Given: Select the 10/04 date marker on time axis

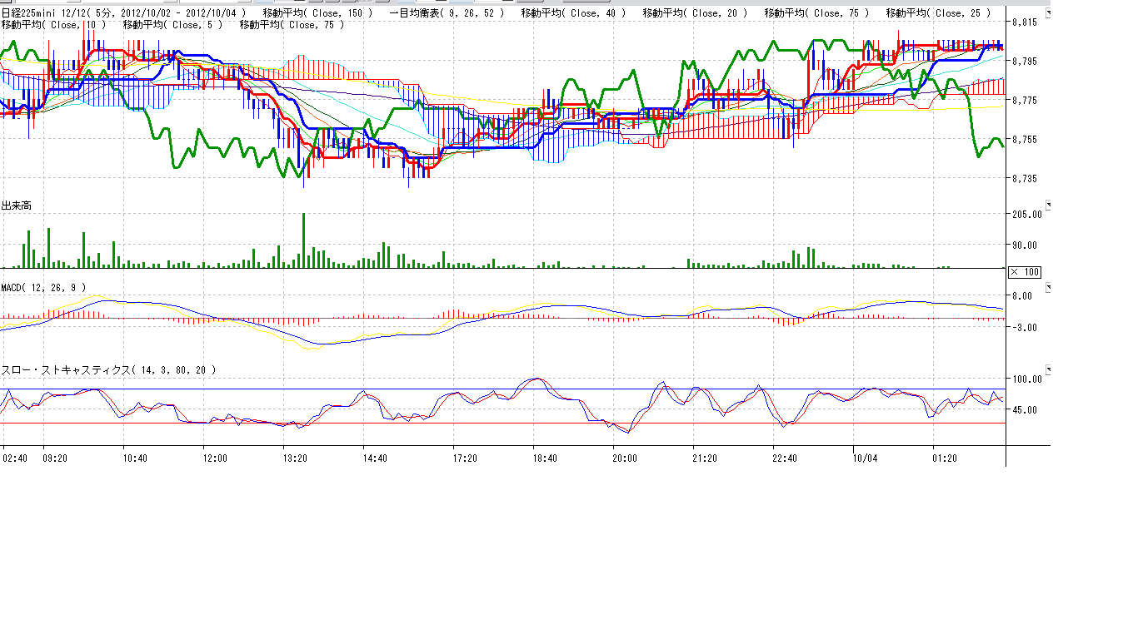Looking at the screenshot, I should (x=865, y=458).
